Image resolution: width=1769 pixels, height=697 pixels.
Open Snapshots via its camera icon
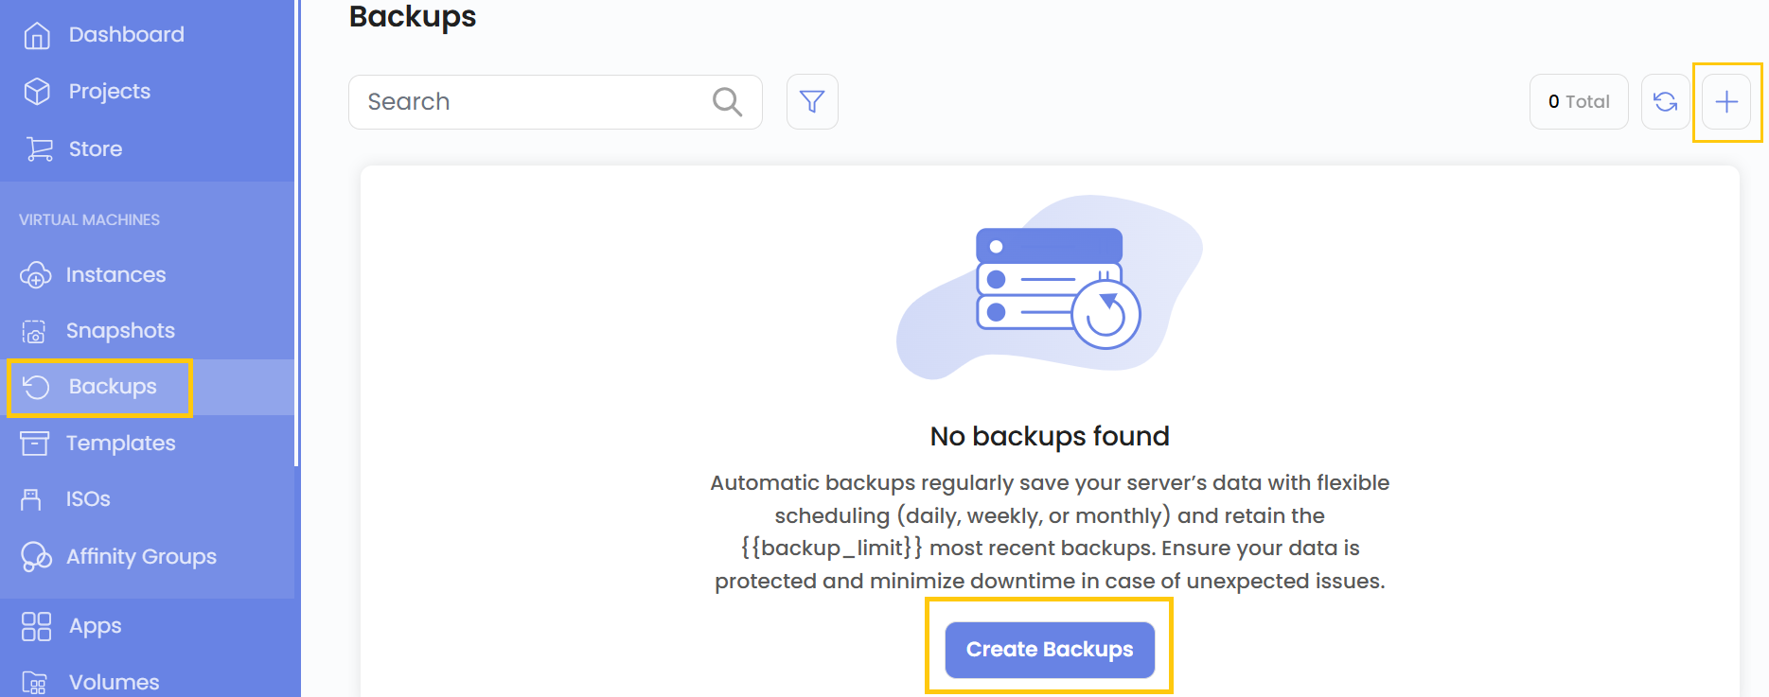(x=36, y=330)
